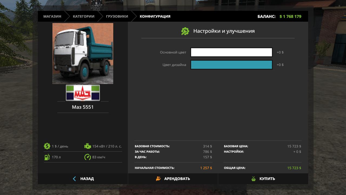Click the Maz 5551 truck preview image
This screenshot has width=346, height=195.
pos(83,53)
